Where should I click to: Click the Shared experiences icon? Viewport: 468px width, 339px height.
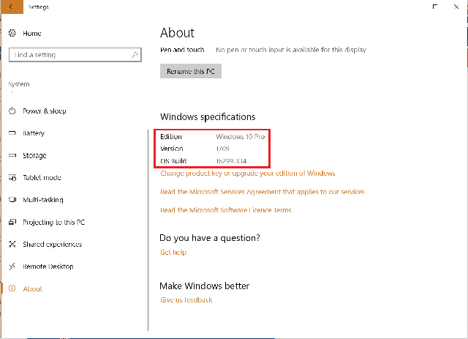pyautogui.click(x=12, y=245)
